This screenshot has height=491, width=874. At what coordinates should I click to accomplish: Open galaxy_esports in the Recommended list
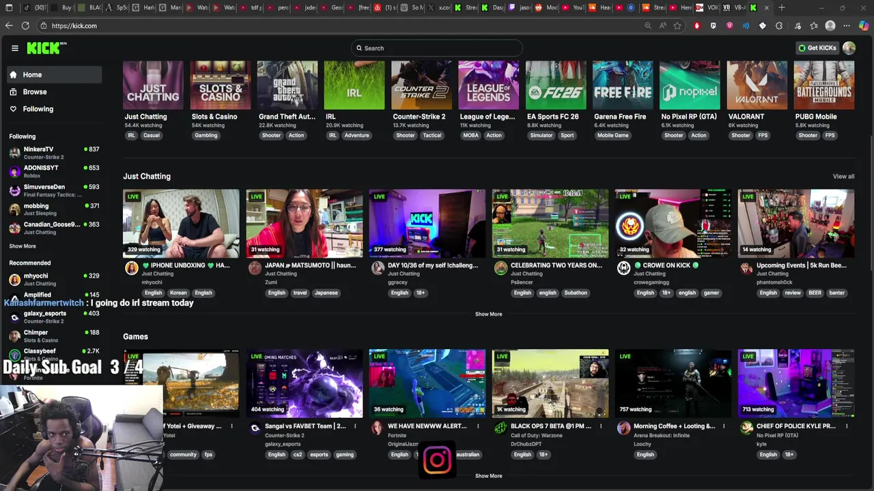55,317
